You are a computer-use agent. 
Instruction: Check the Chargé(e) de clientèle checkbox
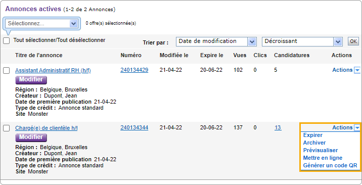click(6, 128)
